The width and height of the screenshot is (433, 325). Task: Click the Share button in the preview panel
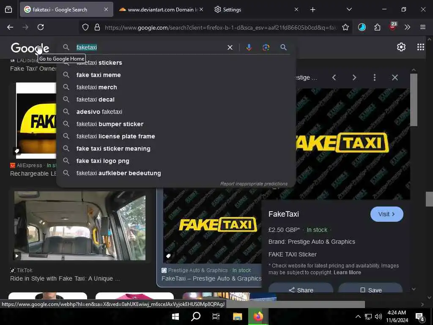tap(301, 289)
